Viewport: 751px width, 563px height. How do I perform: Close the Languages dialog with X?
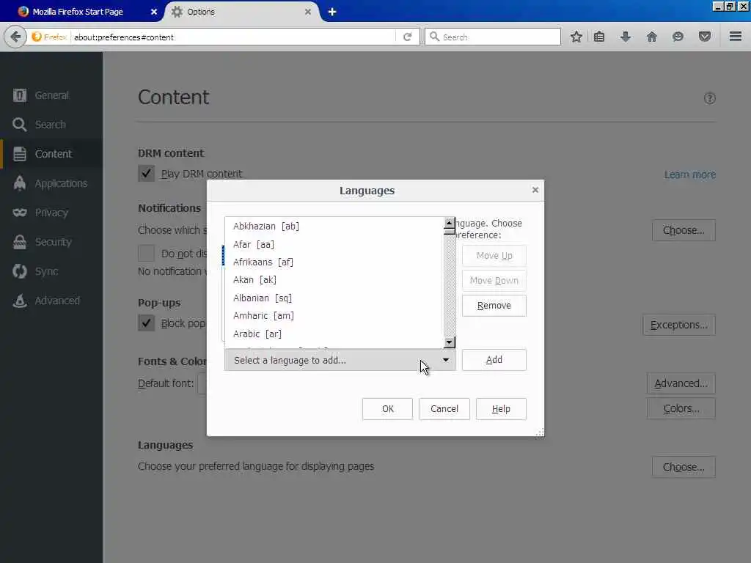coord(535,190)
